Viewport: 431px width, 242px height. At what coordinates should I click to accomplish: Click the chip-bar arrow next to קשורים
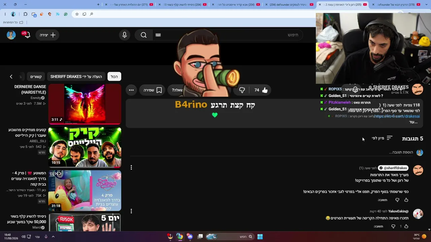coord(11,77)
